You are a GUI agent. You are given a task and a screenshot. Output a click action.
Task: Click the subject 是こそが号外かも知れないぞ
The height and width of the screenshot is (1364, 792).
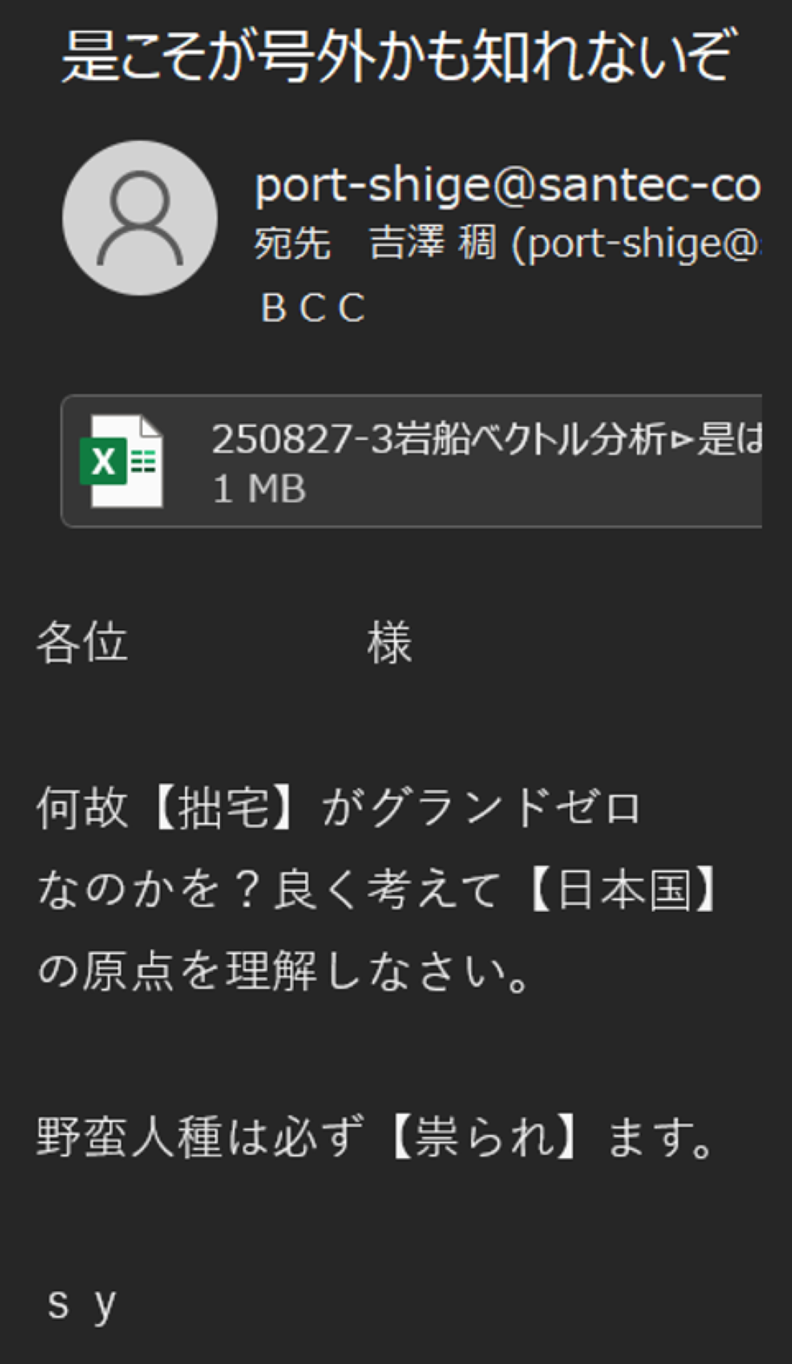tap(398, 54)
